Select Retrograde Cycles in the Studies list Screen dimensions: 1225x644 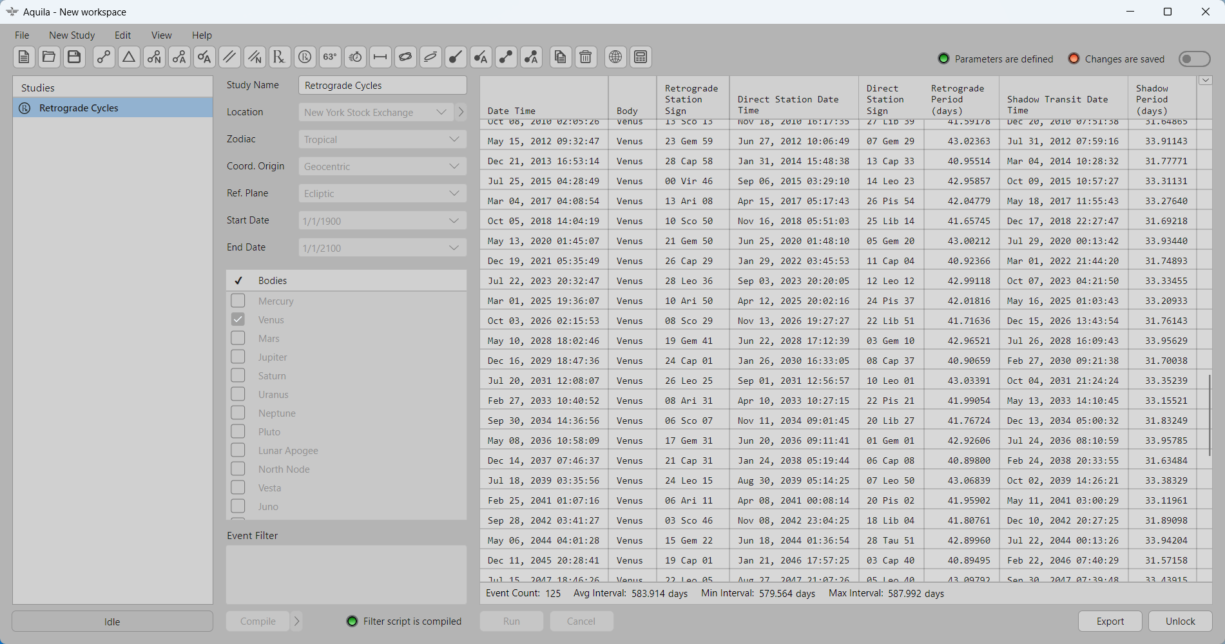tap(113, 108)
